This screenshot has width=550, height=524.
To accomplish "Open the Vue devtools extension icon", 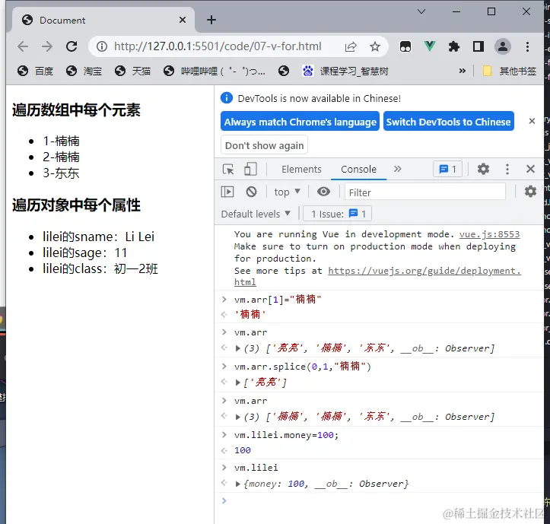I will tap(429, 46).
